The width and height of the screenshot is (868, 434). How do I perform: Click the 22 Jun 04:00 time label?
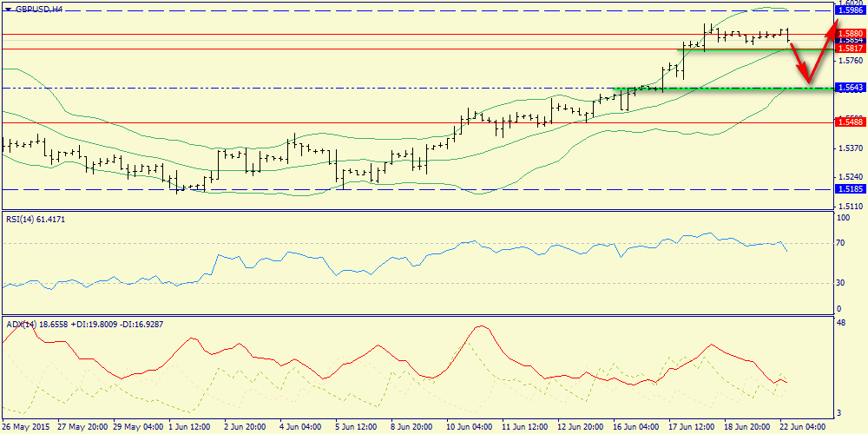(801, 427)
